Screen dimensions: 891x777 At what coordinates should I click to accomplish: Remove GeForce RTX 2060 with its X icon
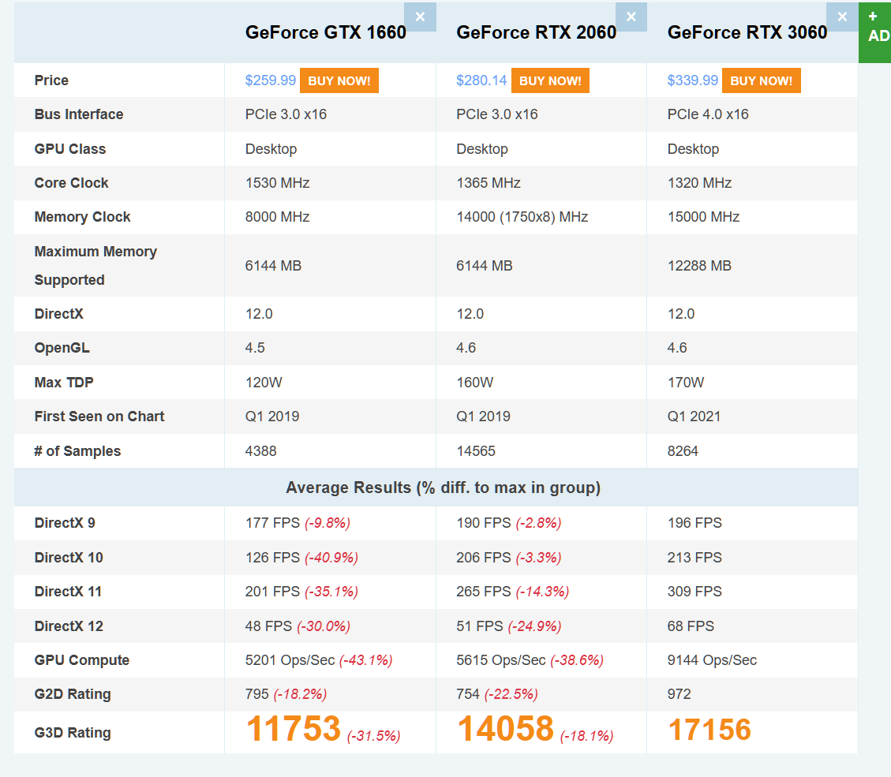pos(631,17)
